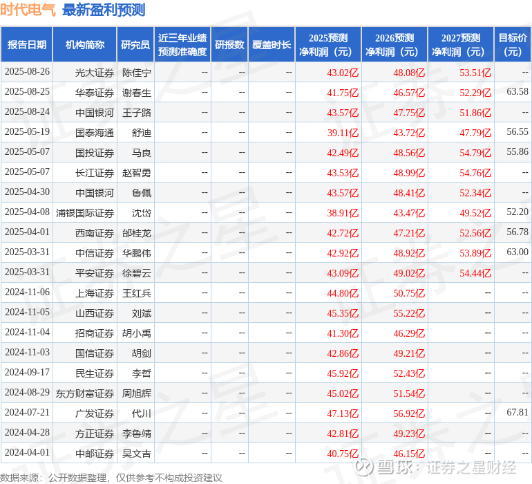Screen dimensions: 532x484
Task: Select the date cell 2025-08-24
Action: click(x=27, y=112)
